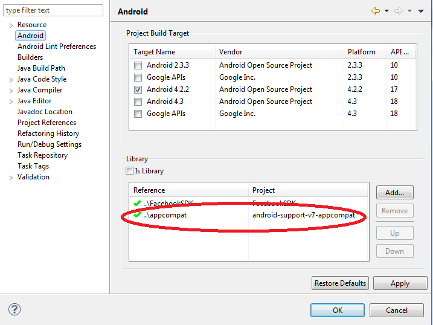Click the help question mark icon

(x=14, y=309)
